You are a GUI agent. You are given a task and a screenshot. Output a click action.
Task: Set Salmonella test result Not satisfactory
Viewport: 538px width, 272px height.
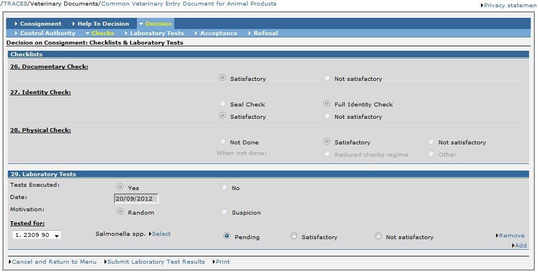[378, 236]
